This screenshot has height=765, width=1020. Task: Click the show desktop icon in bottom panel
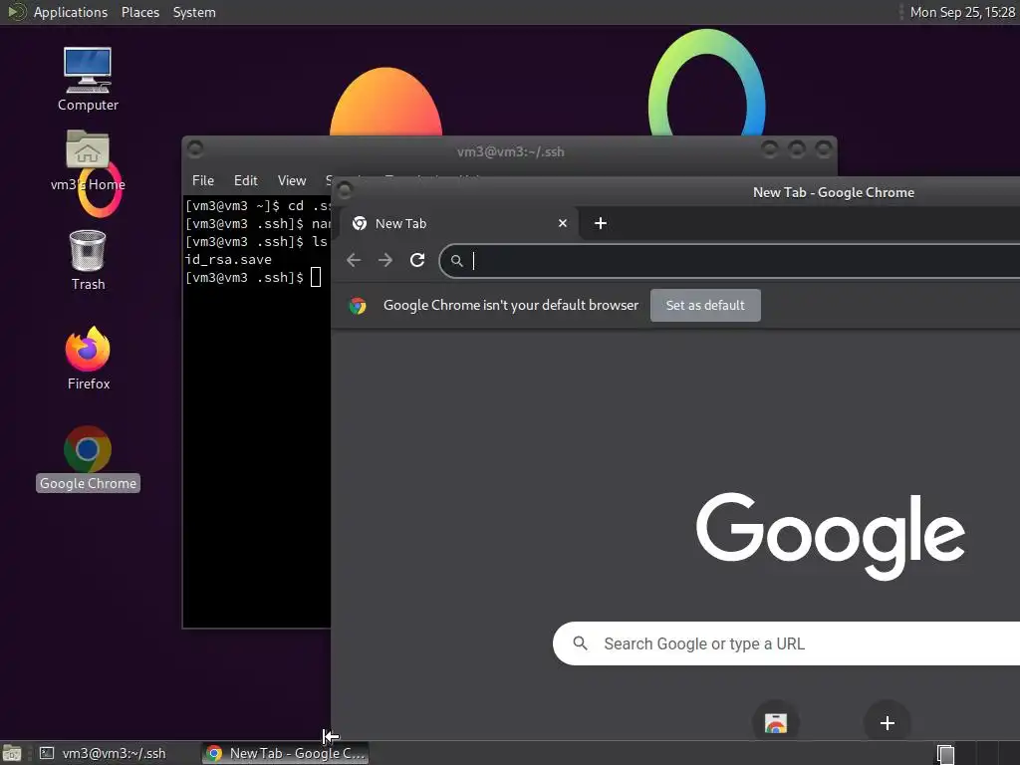[12, 753]
